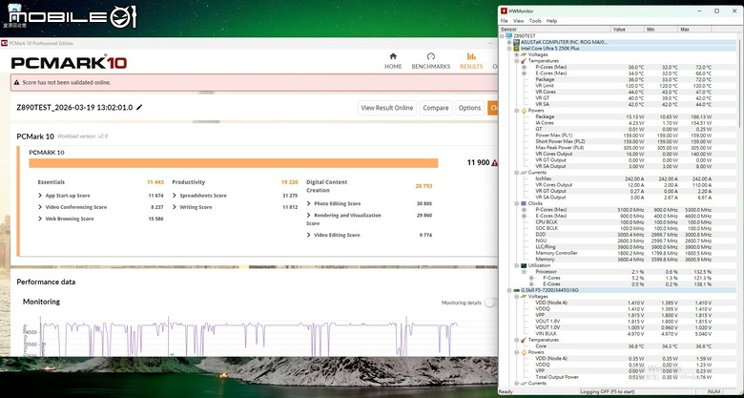744x398 pixels.
Task: Click the G.Skill Voltages category icon
Action: click(x=524, y=297)
